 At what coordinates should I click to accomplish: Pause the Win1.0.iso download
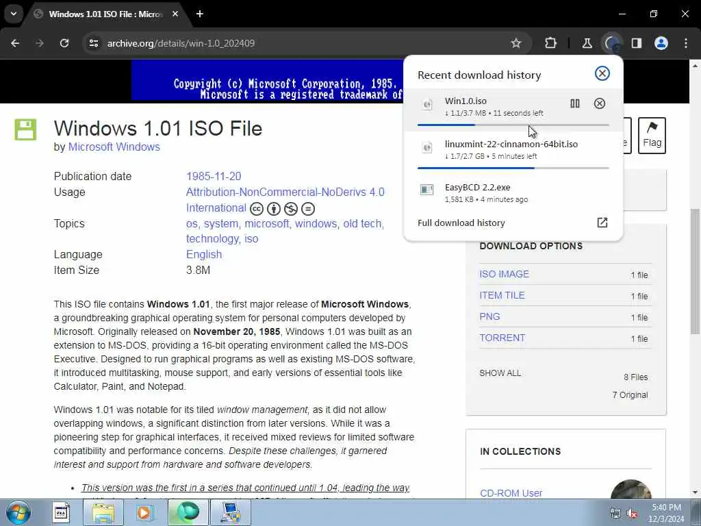[x=574, y=104]
